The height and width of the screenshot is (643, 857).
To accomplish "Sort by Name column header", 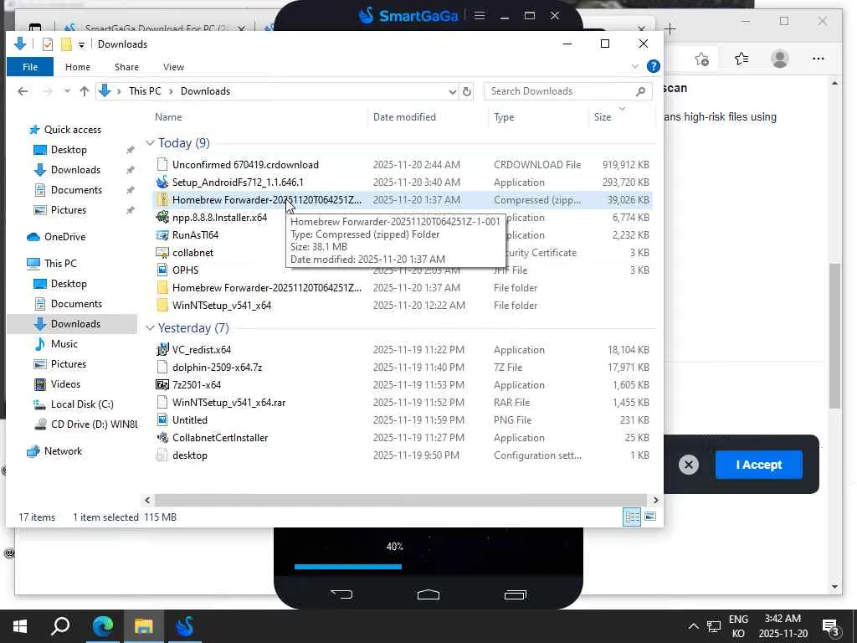I will tap(167, 117).
